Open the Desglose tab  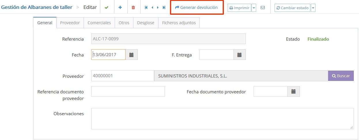pyautogui.click(x=146, y=23)
